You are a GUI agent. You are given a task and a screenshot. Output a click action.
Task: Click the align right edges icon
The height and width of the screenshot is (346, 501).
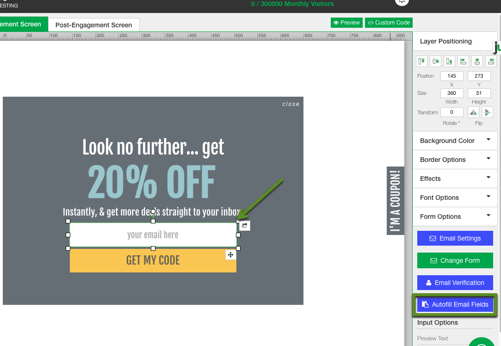[491, 61]
